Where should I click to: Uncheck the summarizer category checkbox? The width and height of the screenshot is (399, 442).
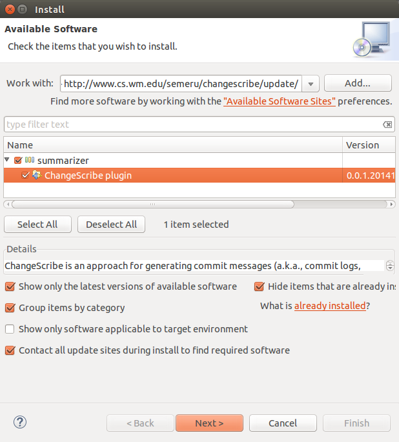coord(18,160)
